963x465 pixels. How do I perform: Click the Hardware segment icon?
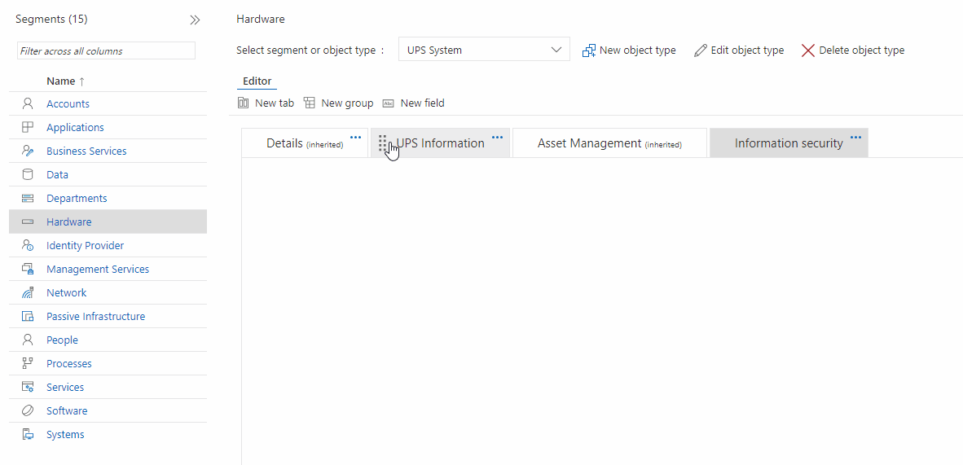(x=27, y=222)
